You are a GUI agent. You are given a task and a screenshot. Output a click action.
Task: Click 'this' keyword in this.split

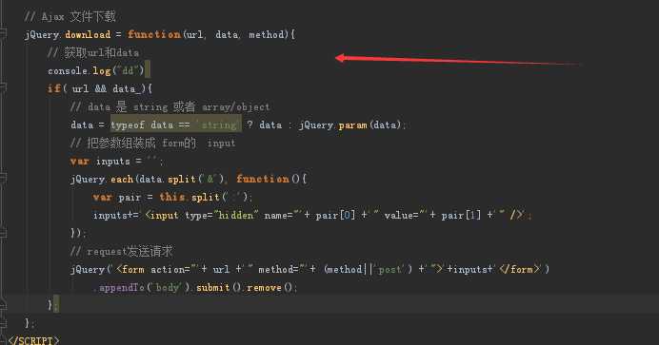[x=171, y=197]
